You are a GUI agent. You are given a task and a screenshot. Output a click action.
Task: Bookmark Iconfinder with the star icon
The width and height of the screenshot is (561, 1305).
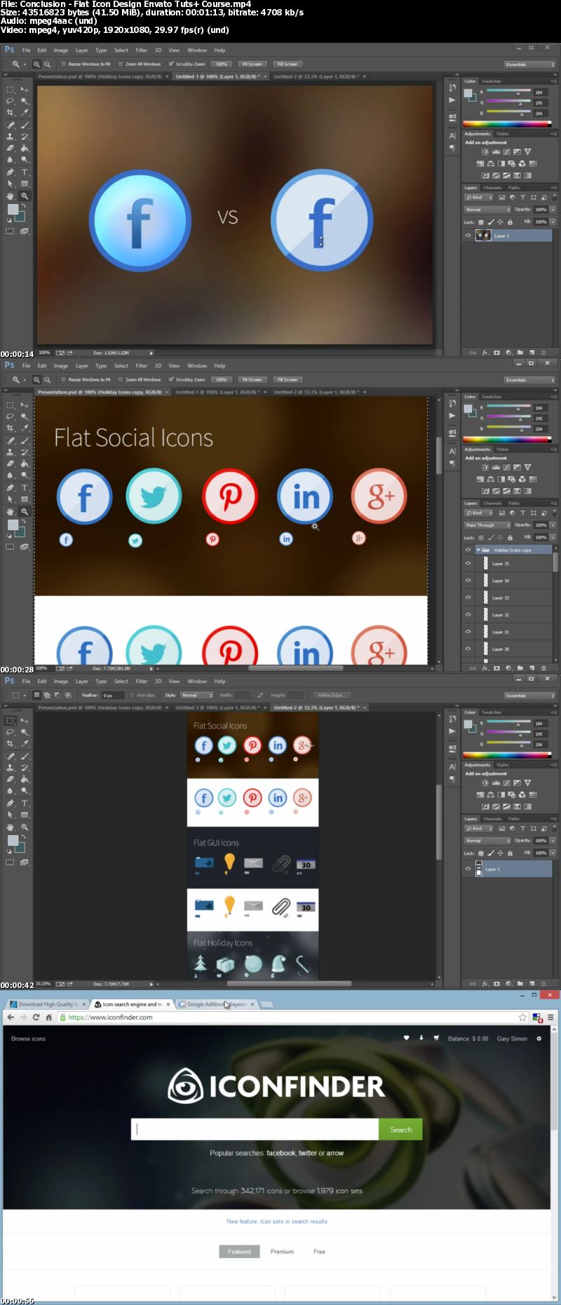coord(522,1017)
